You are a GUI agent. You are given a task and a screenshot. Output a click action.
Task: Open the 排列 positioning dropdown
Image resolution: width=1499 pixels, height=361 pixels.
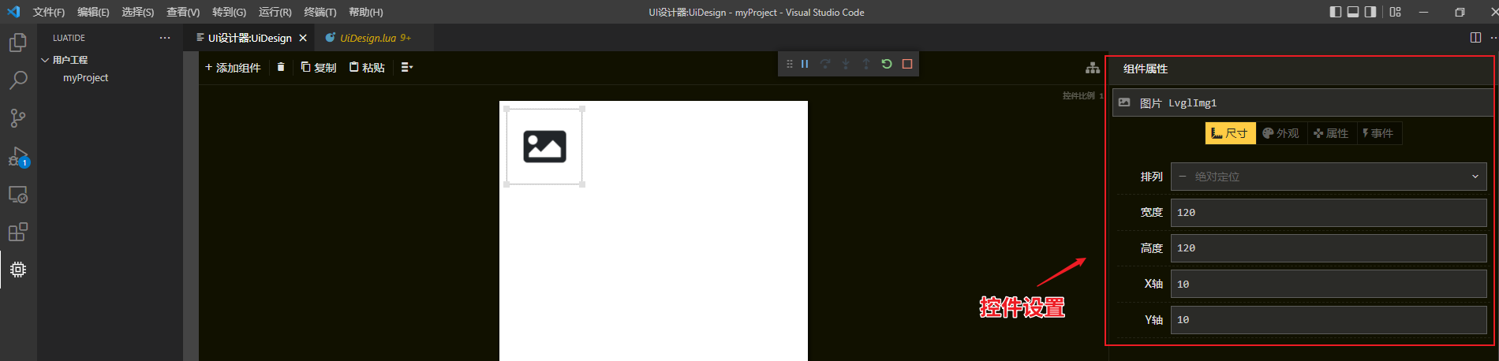(1328, 177)
